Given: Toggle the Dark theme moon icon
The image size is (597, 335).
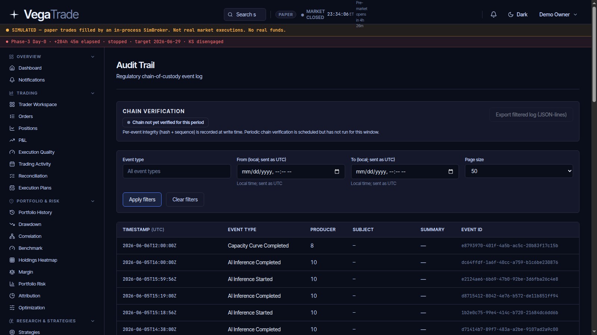Looking at the screenshot, I should [x=511, y=15].
